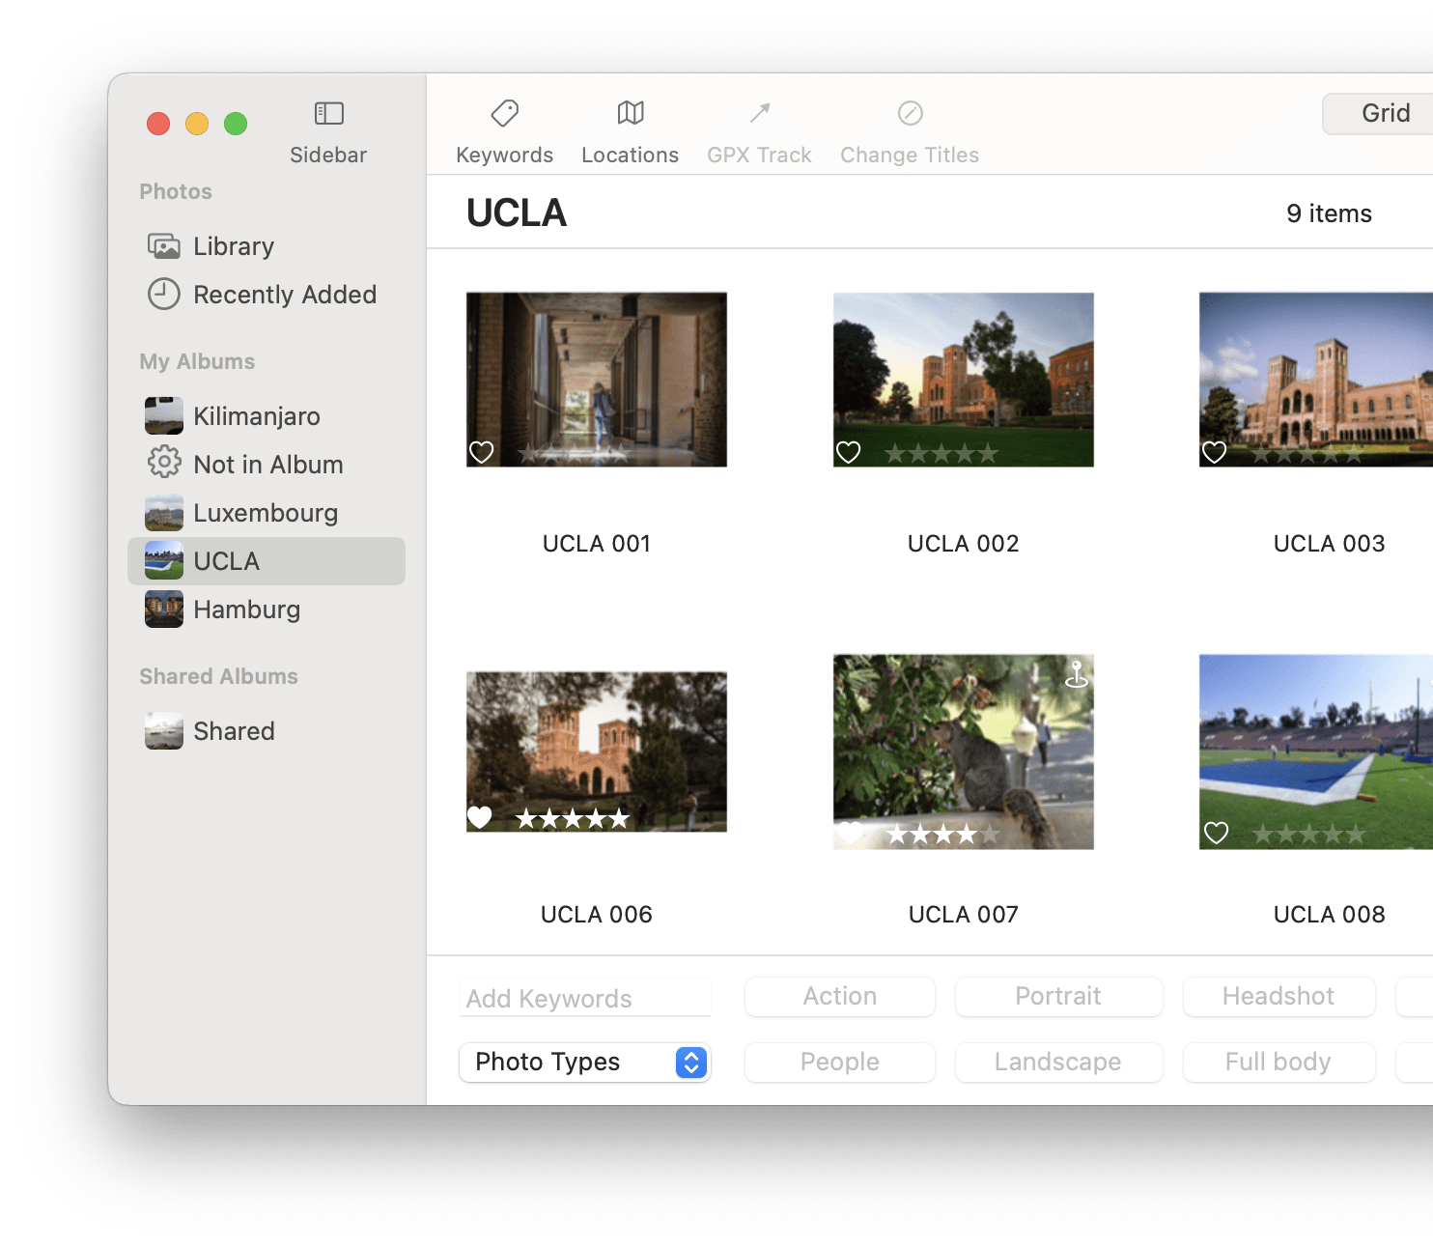
Task: Select the UCLA 001 hallway photo
Action: click(x=597, y=380)
